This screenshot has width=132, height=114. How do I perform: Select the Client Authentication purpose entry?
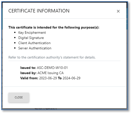pyautogui.click(x=34, y=43)
